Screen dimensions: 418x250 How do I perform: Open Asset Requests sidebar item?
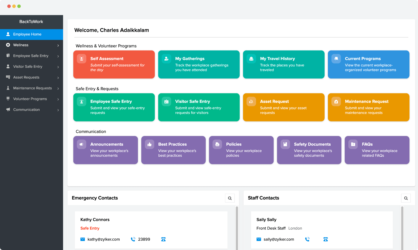click(32, 77)
